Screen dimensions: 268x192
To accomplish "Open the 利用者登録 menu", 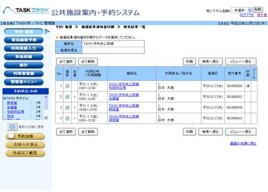I will point(24,73).
